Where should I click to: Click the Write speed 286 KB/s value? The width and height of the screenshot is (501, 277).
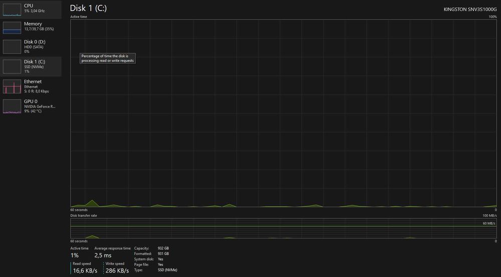pyautogui.click(x=117, y=270)
